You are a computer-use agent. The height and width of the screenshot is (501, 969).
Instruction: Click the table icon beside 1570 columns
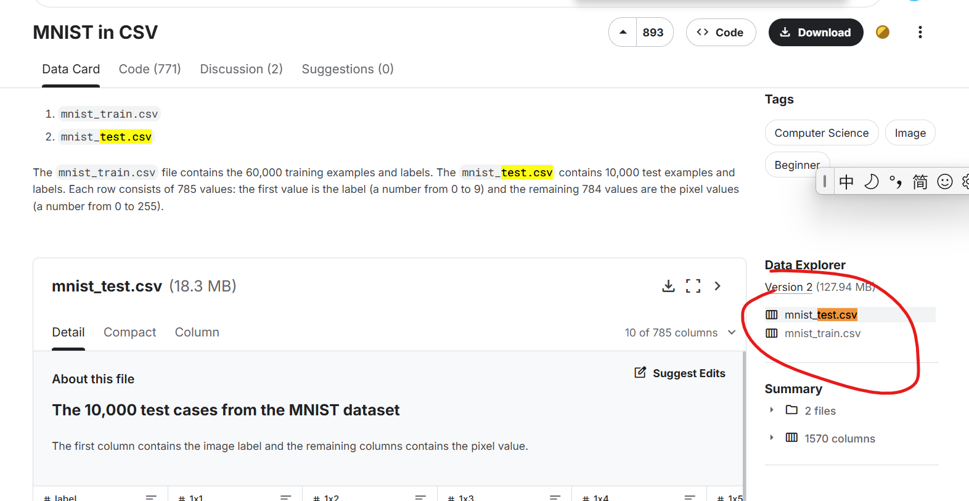[791, 438]
